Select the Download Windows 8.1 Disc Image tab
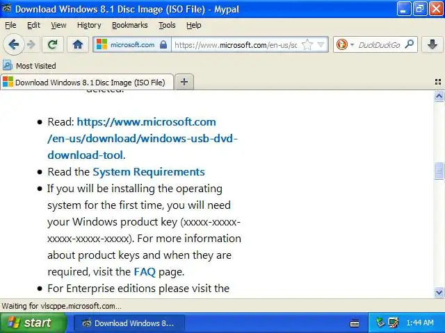Screen dimensions: 445x333 pyautogui.click(x=87, y=82)
